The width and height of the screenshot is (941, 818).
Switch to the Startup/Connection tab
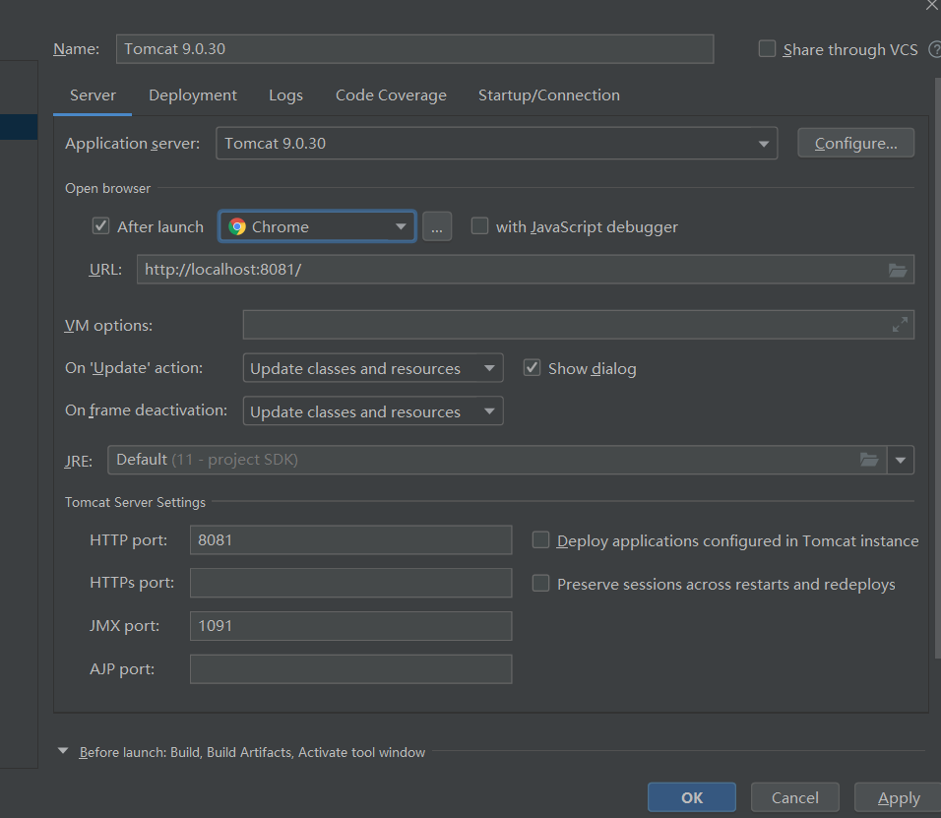coord(549,95)
